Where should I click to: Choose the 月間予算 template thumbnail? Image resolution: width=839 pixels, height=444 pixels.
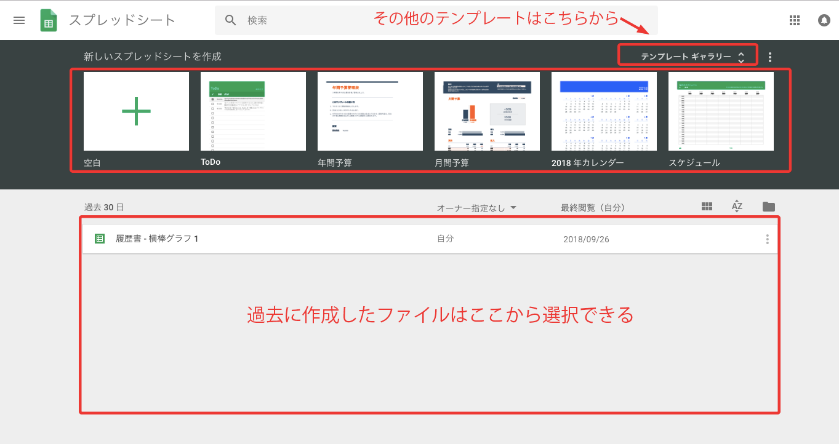487,111
